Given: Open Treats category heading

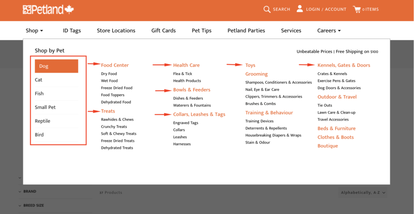Looking at the screenshot, I should pos(108,111).
